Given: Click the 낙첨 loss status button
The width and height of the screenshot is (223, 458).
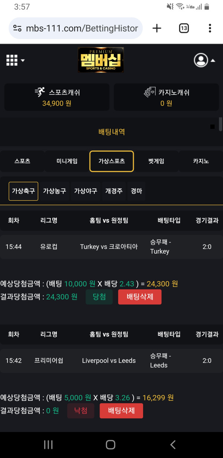Looking at the screenshot, I should pos(81,411).
